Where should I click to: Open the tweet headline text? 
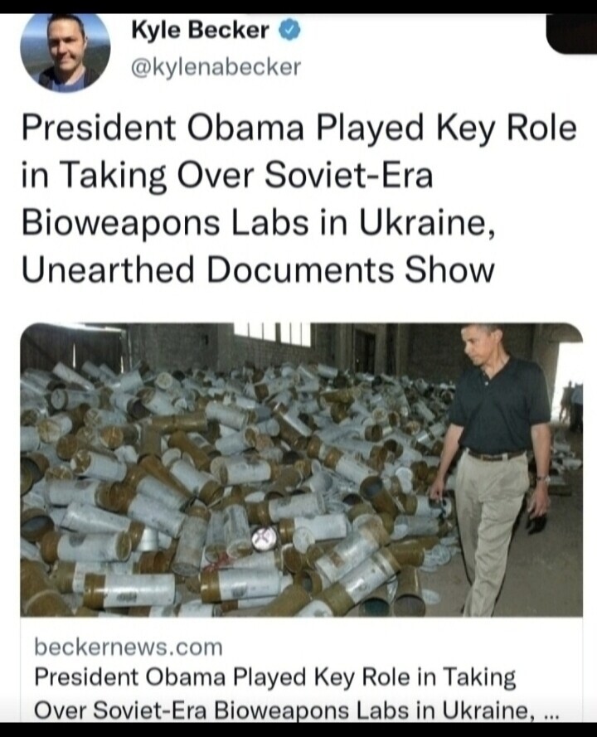(x=299, y=199)
